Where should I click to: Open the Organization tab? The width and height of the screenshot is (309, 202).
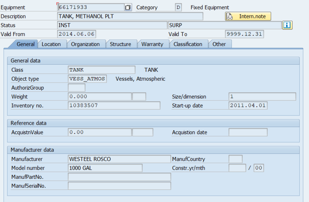tap(85, 44)
